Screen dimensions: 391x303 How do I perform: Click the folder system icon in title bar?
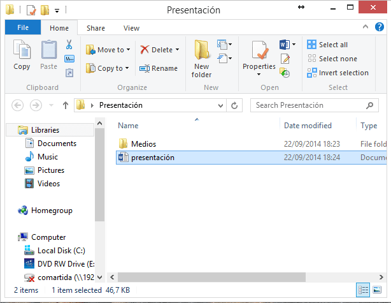(x=10, y=10)
